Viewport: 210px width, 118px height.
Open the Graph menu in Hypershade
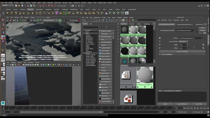(114, 17)
